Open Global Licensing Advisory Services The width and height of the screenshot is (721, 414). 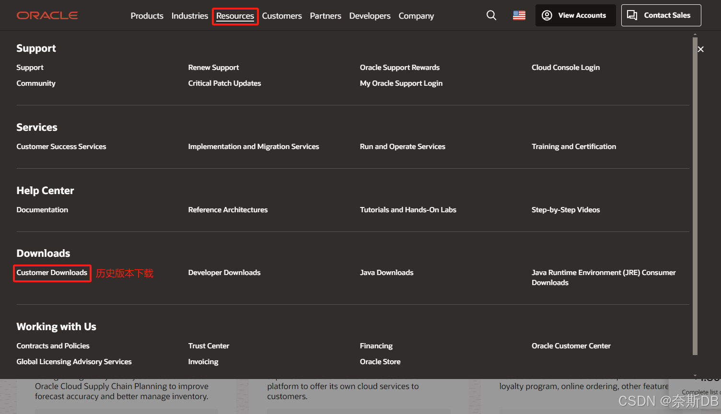[74, 362]
